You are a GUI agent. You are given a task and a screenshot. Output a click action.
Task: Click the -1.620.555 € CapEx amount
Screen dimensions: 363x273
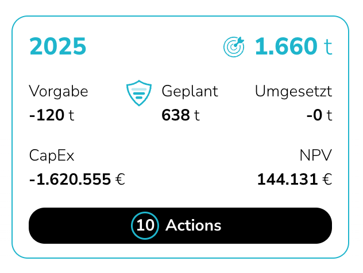point(77,180)
